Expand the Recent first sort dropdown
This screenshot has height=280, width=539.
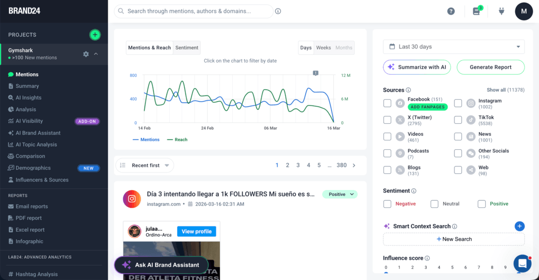[145, 165]
